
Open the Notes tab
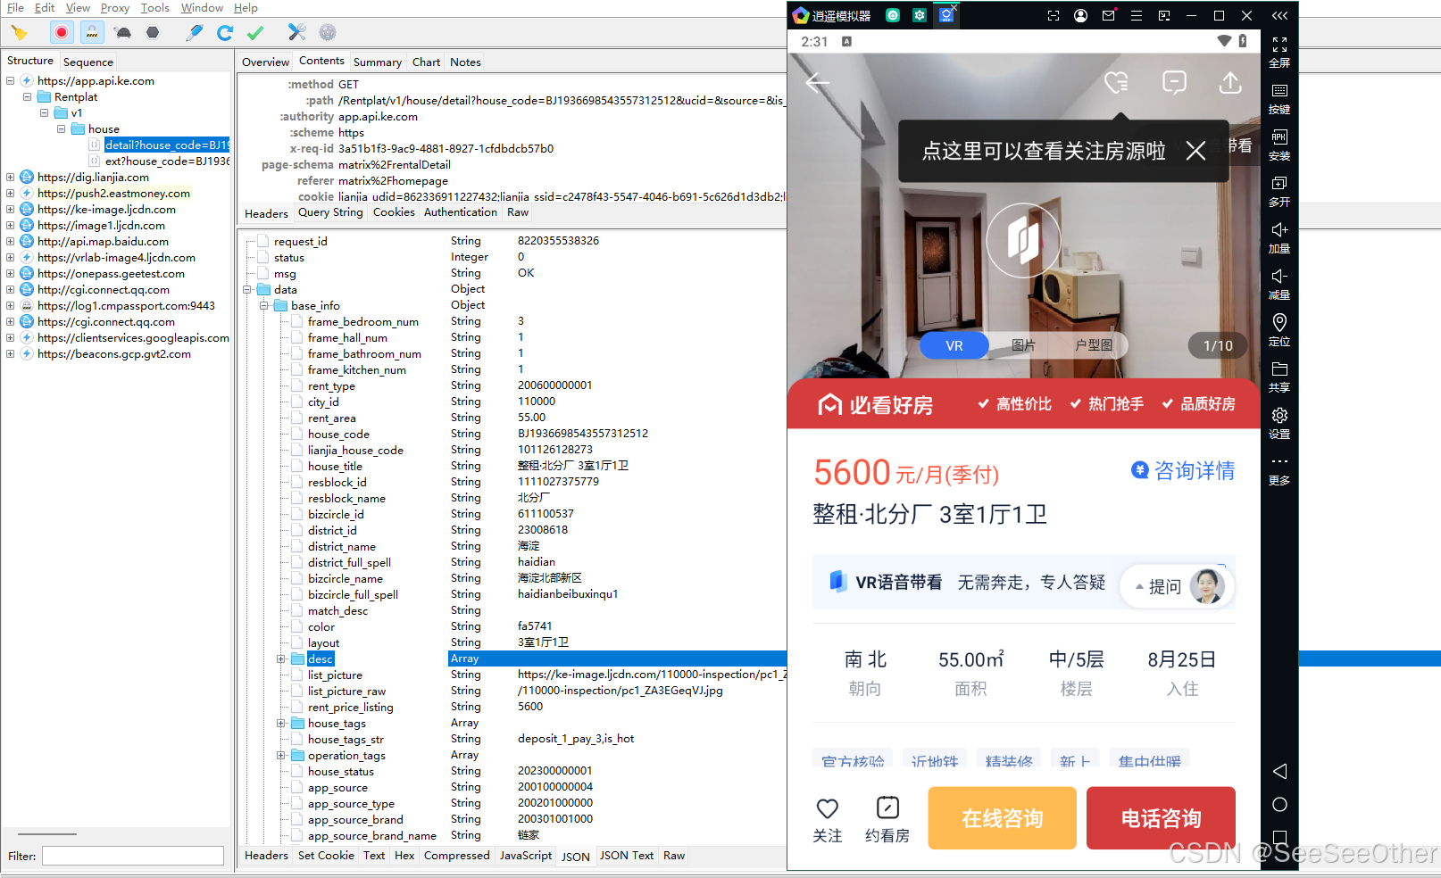[x=465, y=62]
